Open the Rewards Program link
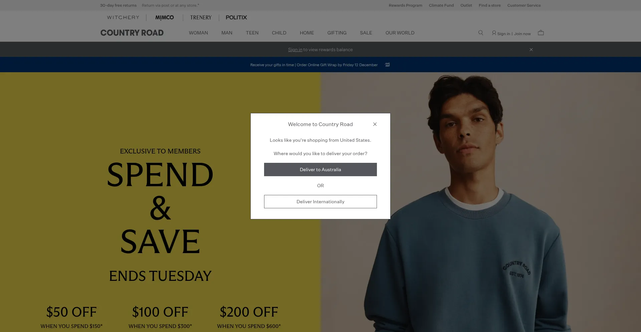Screen dimensions: 641x332 (405, 5)
